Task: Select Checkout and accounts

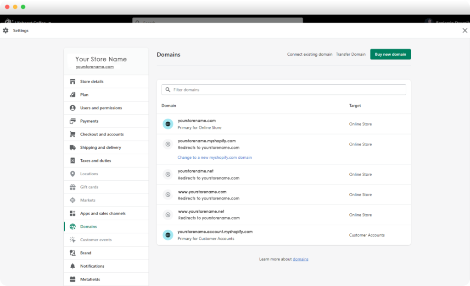Action: pos(106,134)
